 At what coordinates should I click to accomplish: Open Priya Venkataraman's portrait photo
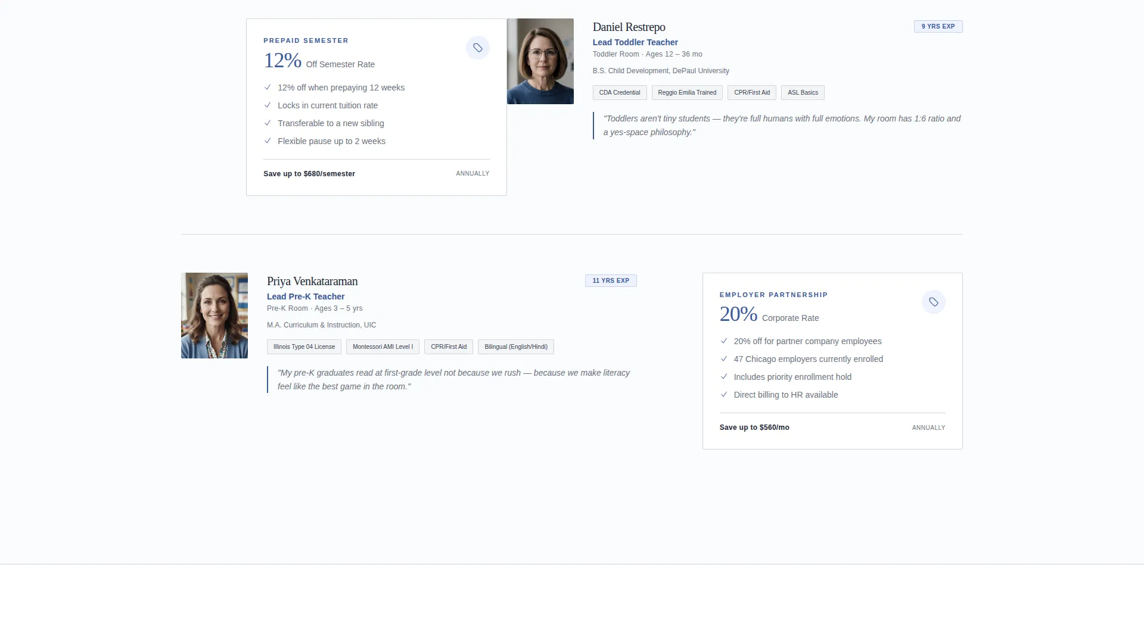[x=214, y=316]
